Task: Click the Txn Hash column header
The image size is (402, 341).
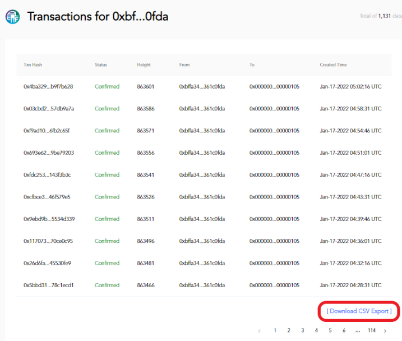Action: coord(33,65)
